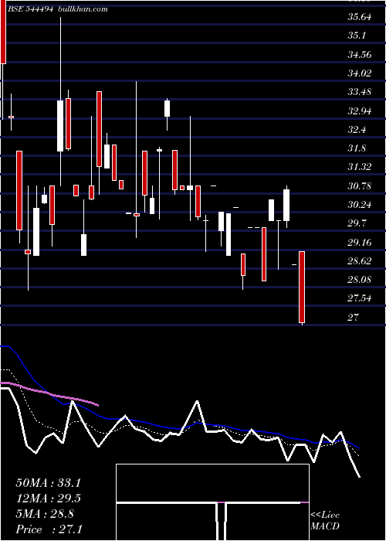This screenshot has width=386, height=541.
Task: Click the 'Price : 27.1' readout
Action: point(48,529)
